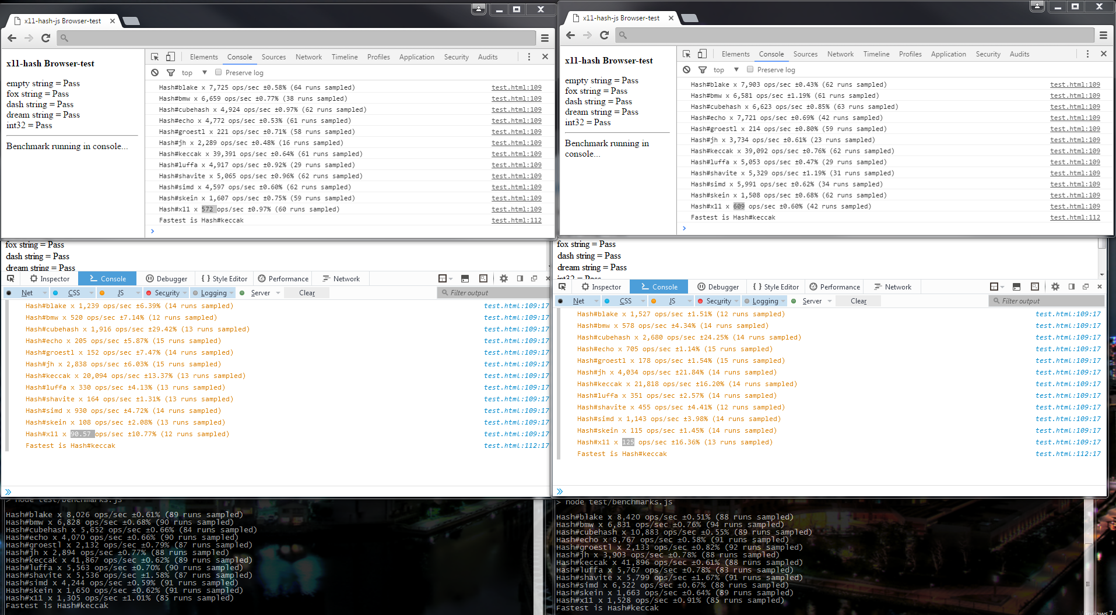Viewport: 1116px width, 615px height.
Task: Open 'top' context dropdown in left Chrome console
Action: (194, 73)
